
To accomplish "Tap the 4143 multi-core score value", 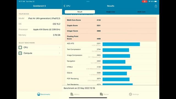I will click(99, 20).
